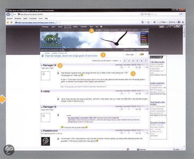Image resolution: width=194 pixels, height=159 pixels.
Task: Click the inloggen link
Action: 99,30
